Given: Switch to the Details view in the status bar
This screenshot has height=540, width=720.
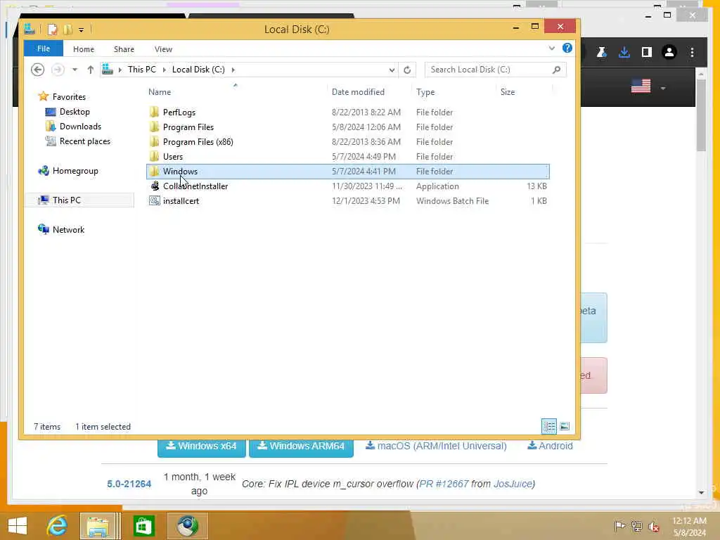Looking at the screenshot, I should pyautogui.click(x=548, y=427).
